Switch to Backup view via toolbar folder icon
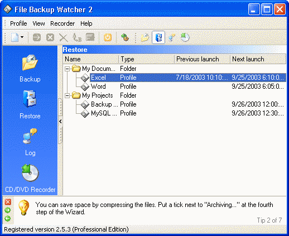Screen dimensions: 289x236 click(x=145, y=37)
